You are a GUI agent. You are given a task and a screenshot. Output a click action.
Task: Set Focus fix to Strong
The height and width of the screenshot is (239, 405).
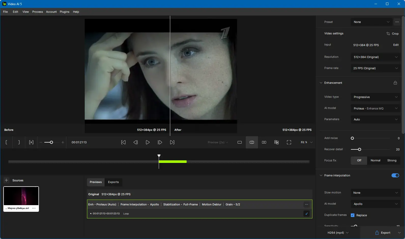(392, 160)
